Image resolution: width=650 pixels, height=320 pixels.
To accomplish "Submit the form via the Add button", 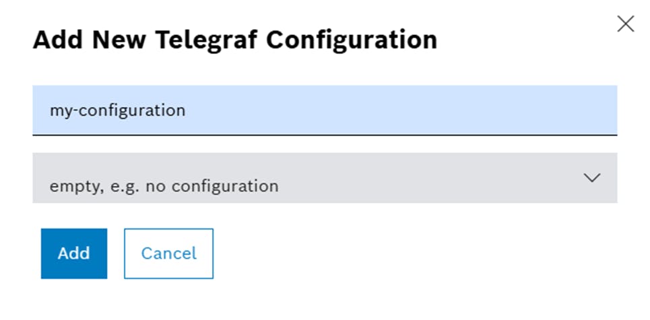I will pyautogui.click(x=74, y=253).
